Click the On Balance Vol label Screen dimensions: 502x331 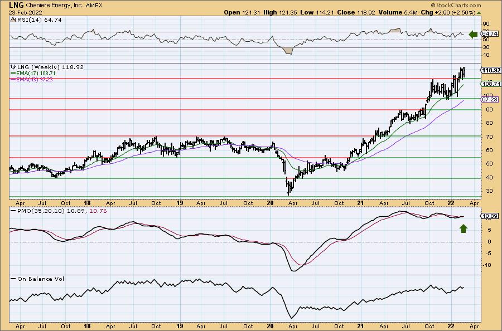(41, 279)
